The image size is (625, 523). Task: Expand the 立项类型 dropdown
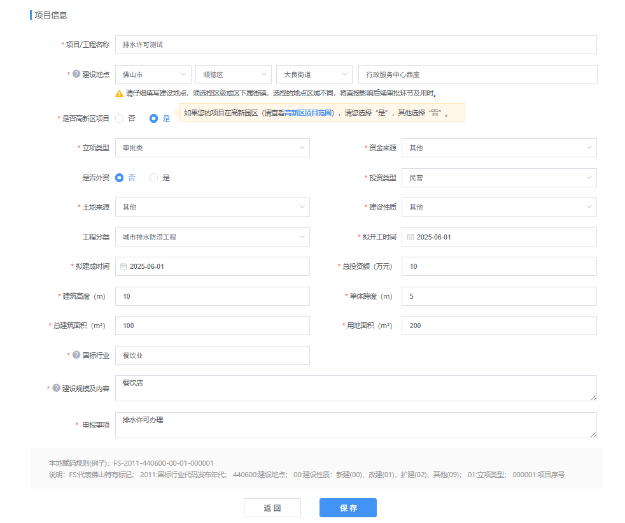pos(212,148)
